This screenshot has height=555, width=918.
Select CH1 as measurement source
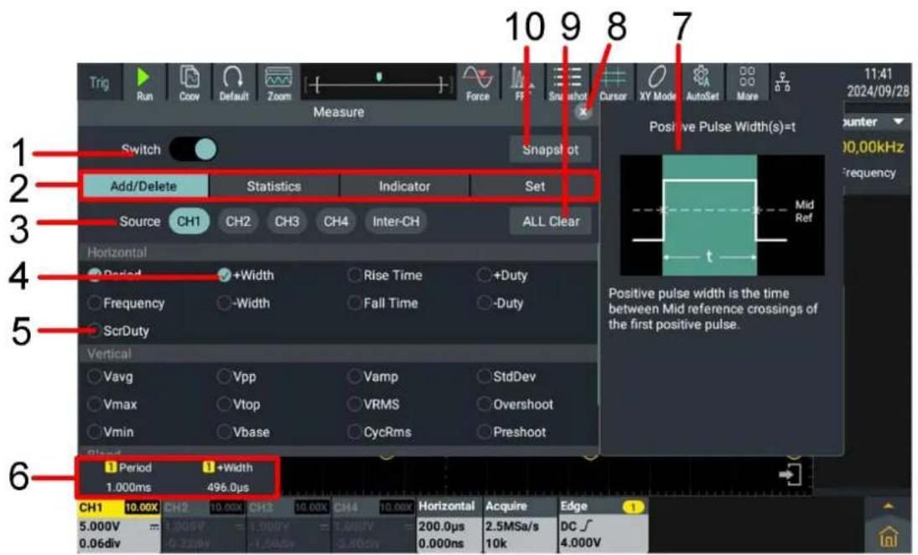point(189,221)
